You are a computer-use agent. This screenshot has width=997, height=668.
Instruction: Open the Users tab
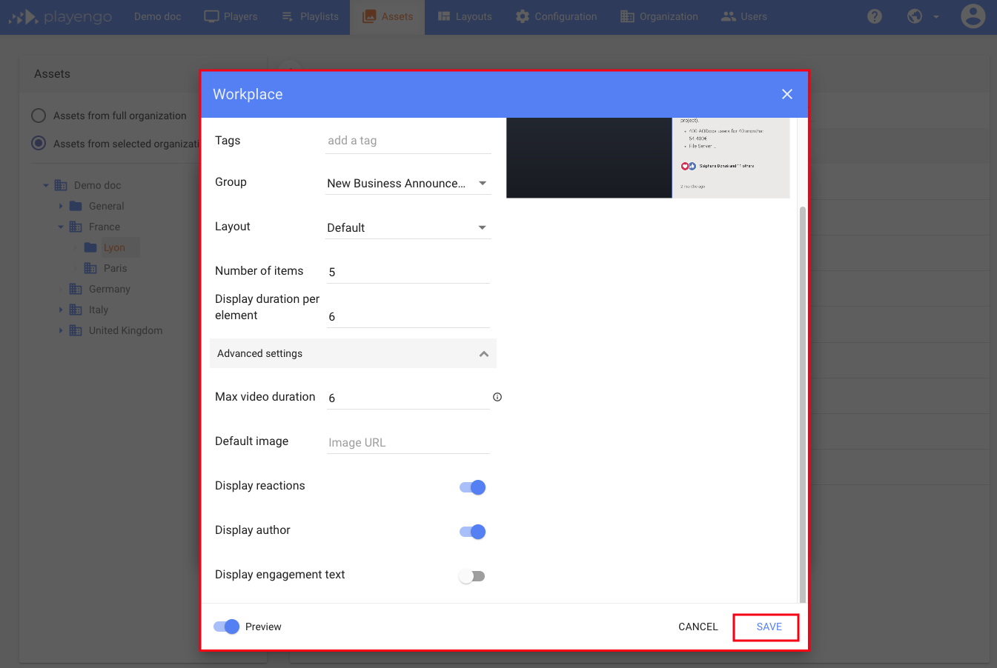point(744,16)
